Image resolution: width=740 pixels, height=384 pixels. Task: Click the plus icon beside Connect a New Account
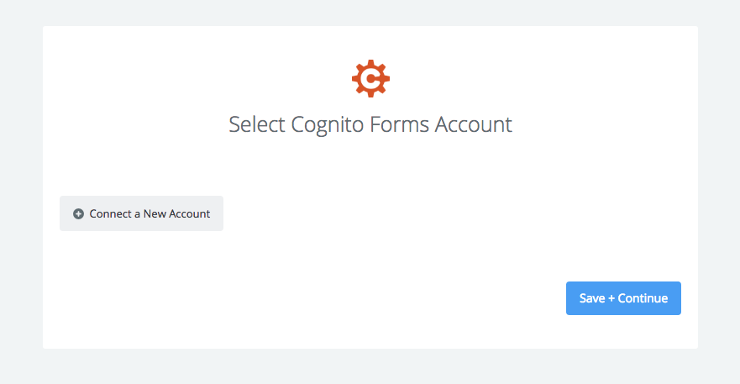[x=78, y=214]
